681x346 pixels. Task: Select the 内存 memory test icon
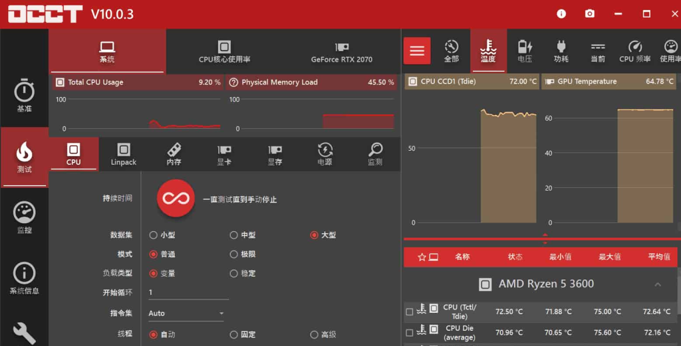point(174,154)
